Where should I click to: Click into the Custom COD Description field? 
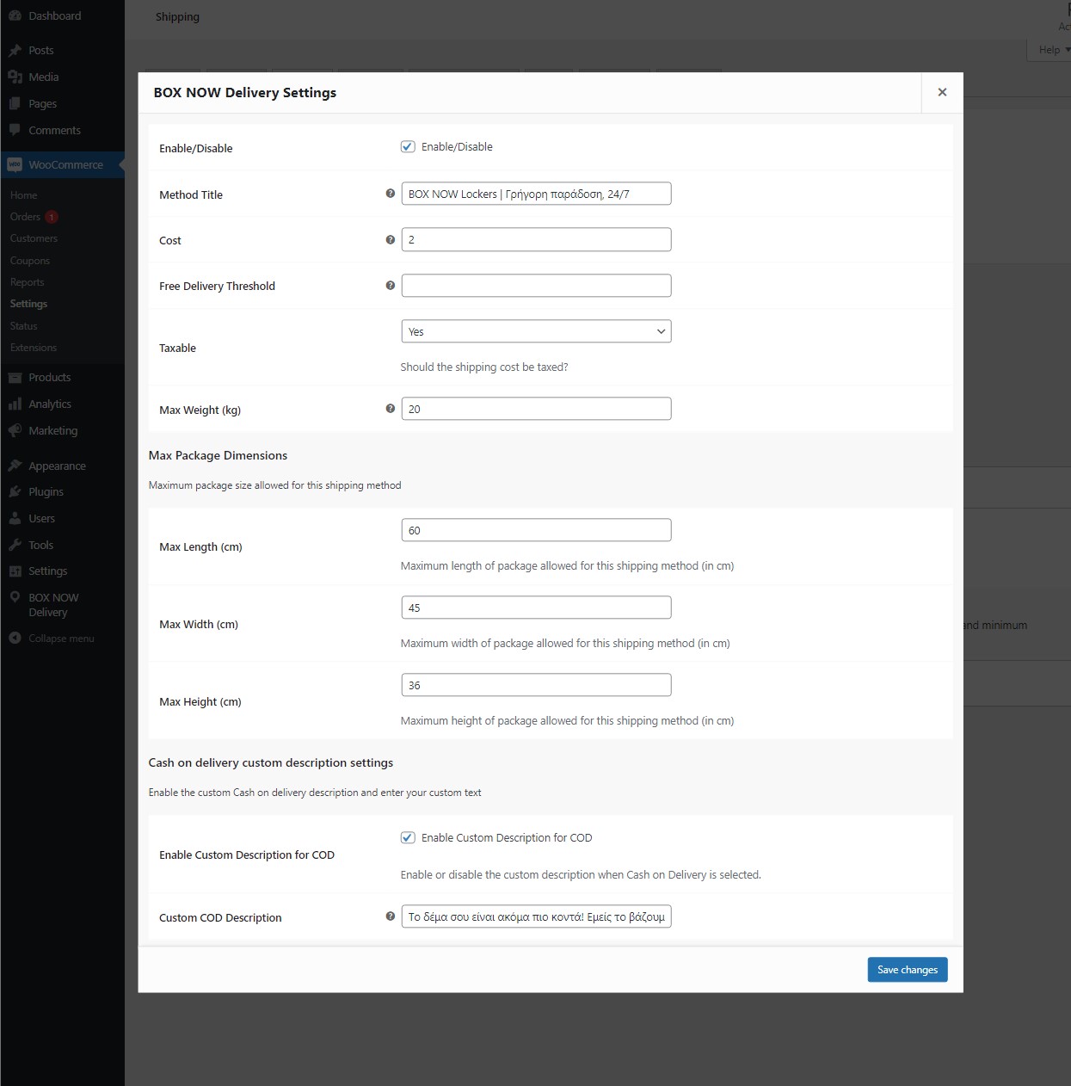click(x=536, y=916)
